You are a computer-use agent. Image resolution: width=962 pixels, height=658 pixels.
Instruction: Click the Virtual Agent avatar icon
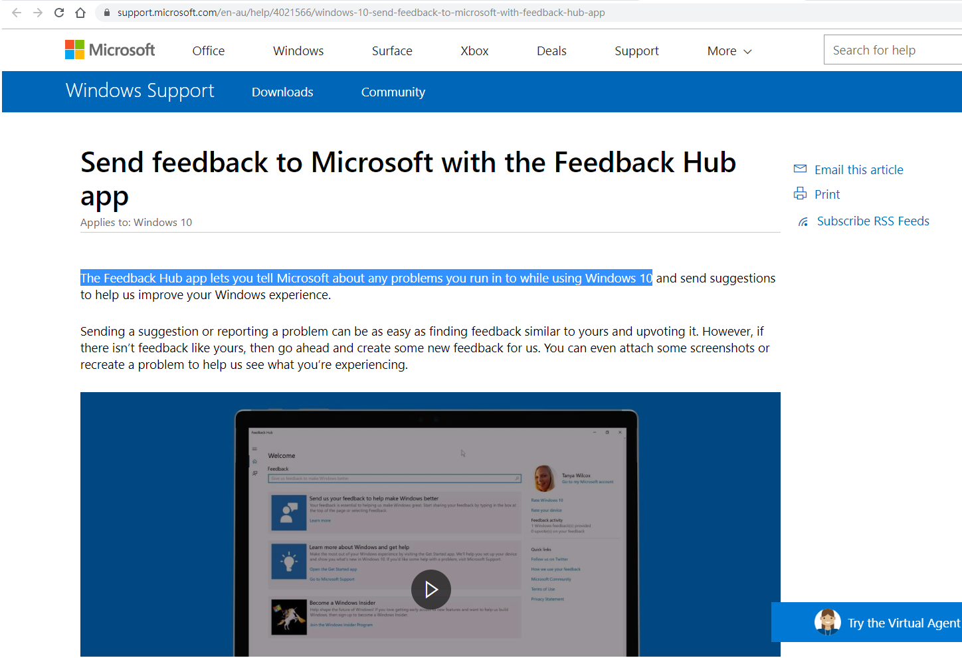828,622
